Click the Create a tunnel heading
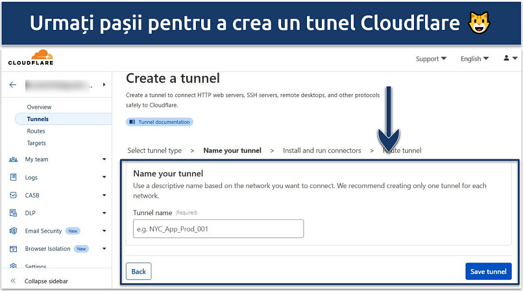The width and height of the screenshot is (523, 291). click(173, 78)
